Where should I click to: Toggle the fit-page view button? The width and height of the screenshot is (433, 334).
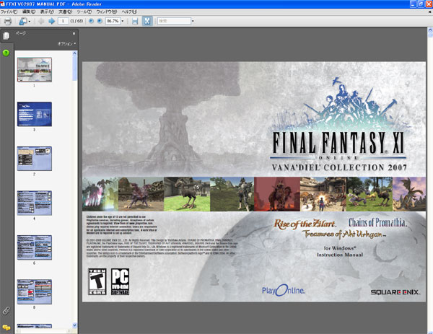[x=147, y=21]
